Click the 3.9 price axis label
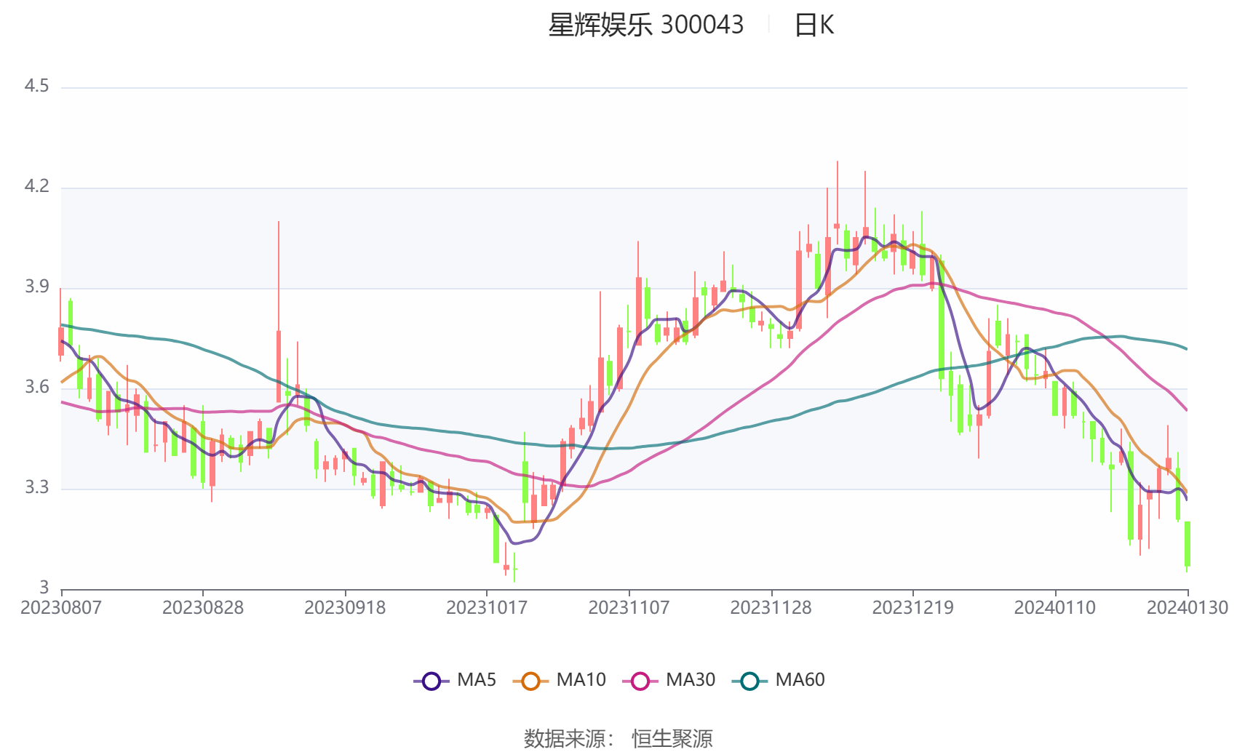1237x752 pixels. pos(36,287)
